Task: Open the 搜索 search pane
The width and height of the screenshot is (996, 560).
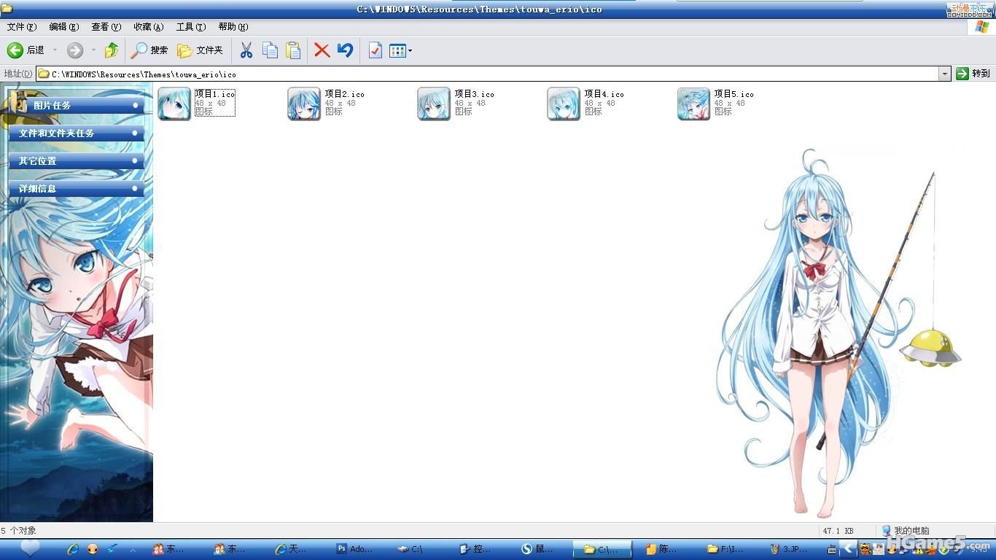Action: [x=149, y=50]
